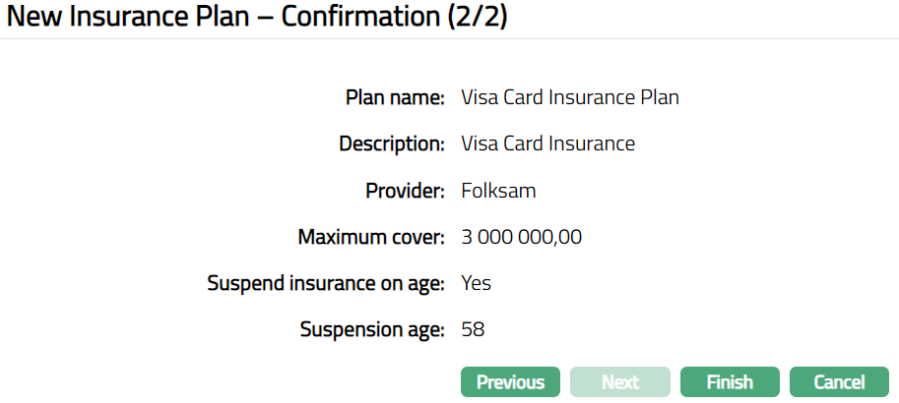Click the 'Description:' label
The image size is (899, 403).
[392, 144]
